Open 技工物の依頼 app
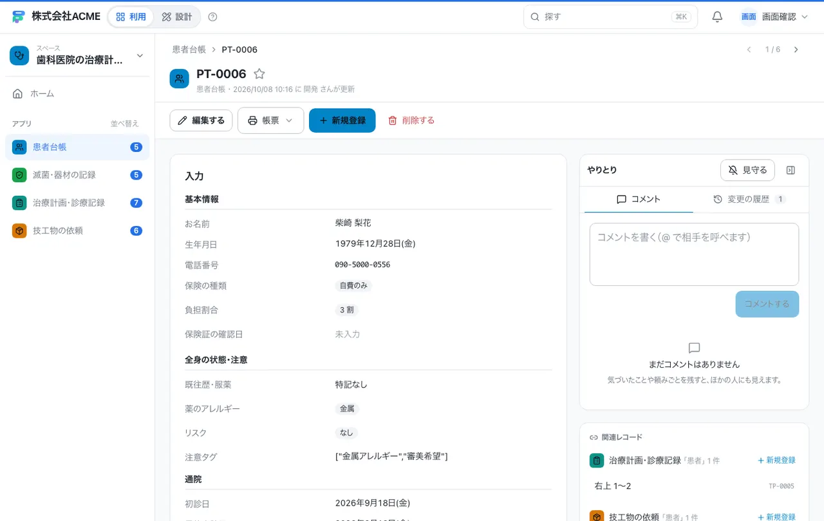Image resolution: width=824 pixels, height=521 pixels. pos(77,231)
